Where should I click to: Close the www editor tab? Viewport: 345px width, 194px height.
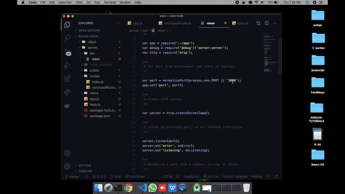(x=225, y=23)
